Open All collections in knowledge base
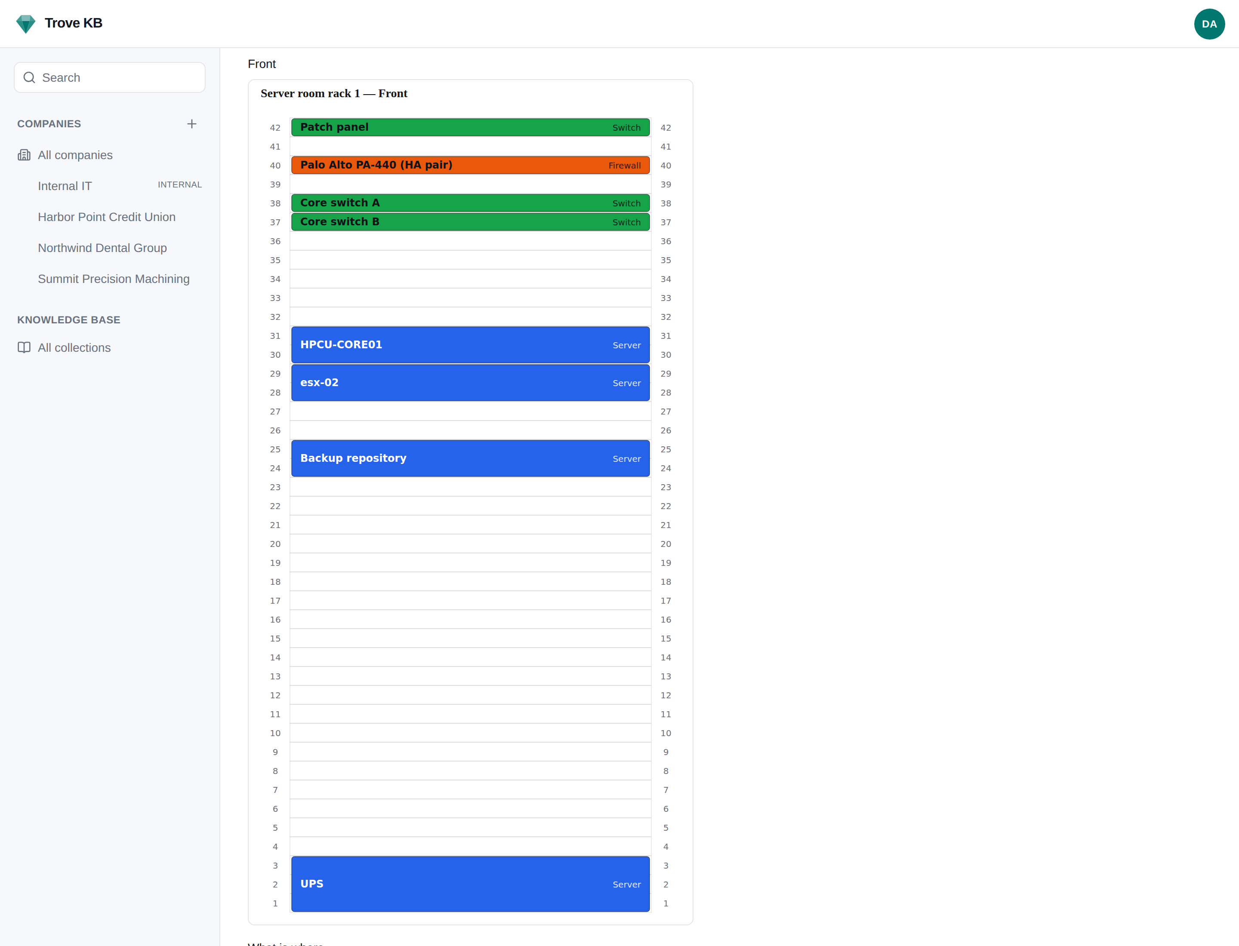 [x=74, y=347]
